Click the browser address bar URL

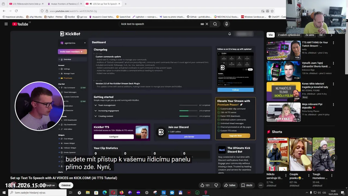[x=73, y=11]
